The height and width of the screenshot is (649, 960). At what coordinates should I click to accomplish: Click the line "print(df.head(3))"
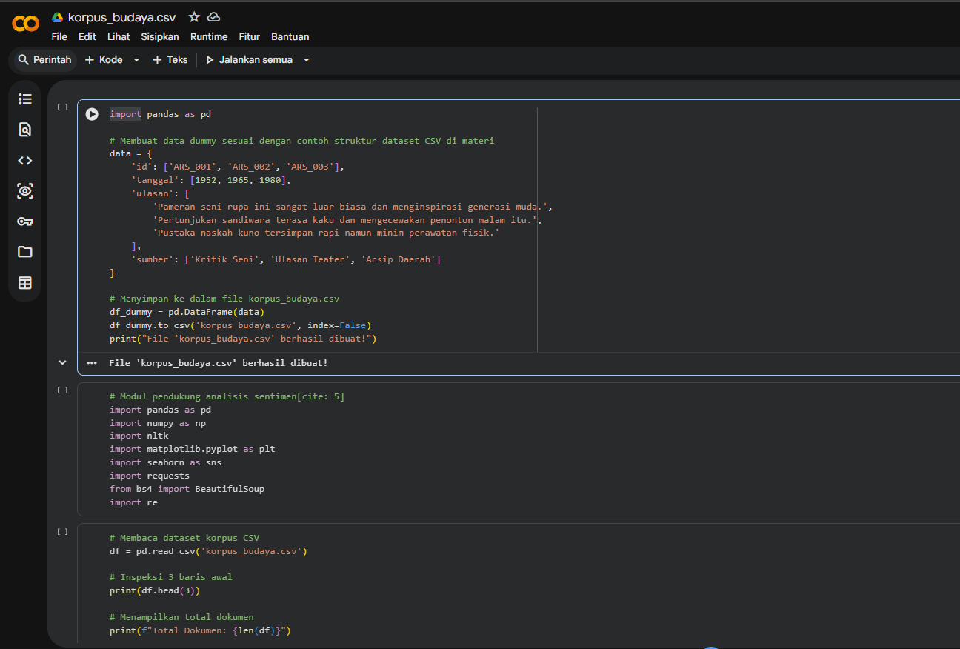pyautogui.click(x=155, y=590)
